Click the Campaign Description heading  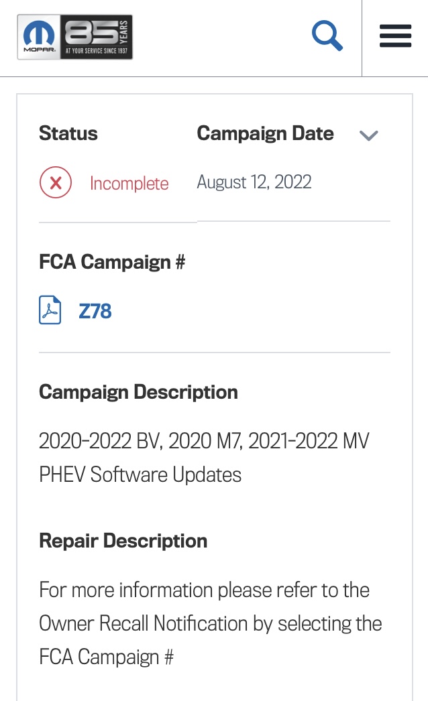[138, 392]
